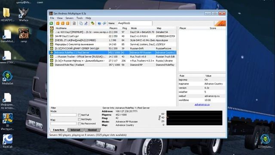
Task: Click status bar text 'Servers: 963 players'
Action: (88, 135)
